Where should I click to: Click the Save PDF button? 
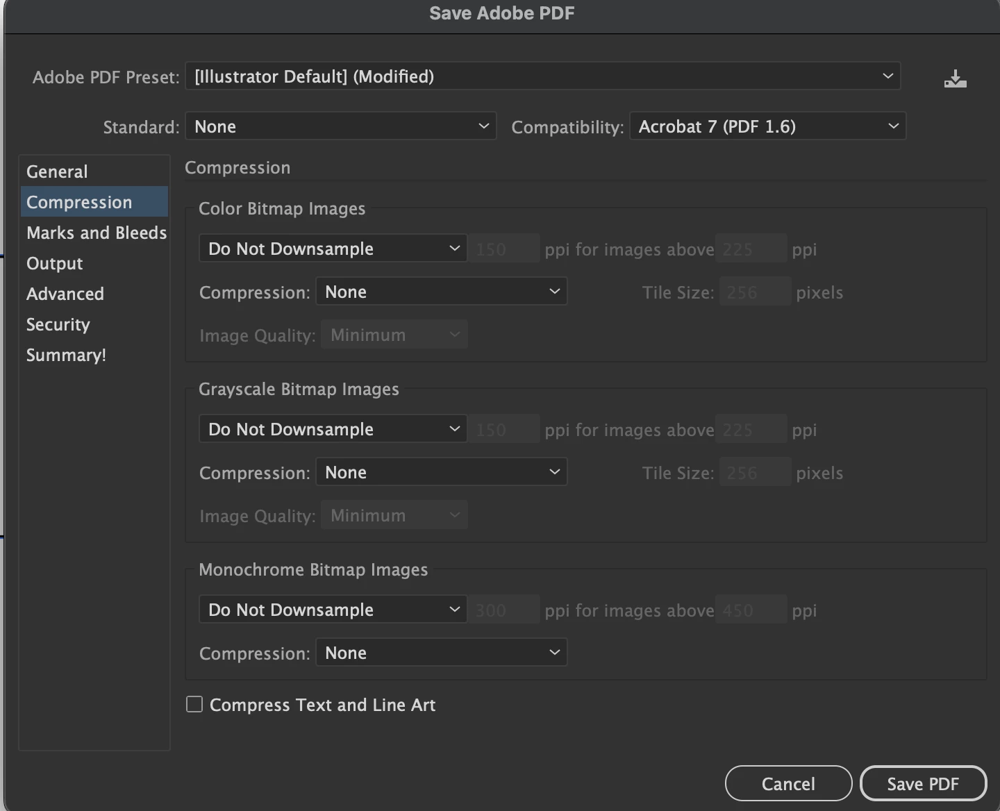(923, 784)
